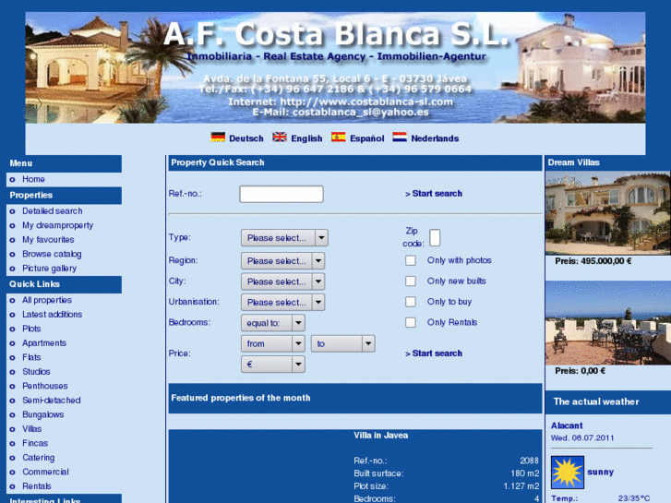
Task: Open the euro currency dropdown
Action: [273, 365]
